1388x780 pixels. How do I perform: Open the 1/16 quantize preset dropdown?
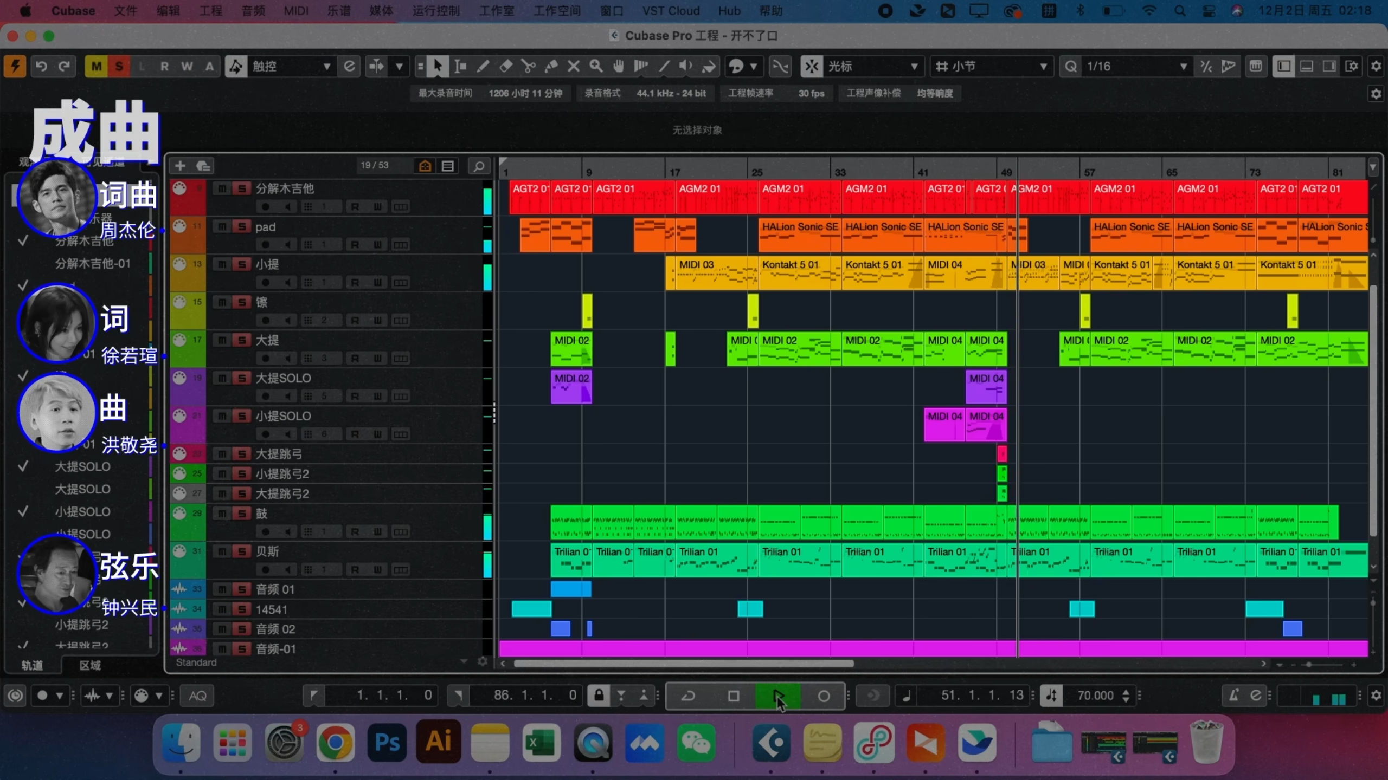tap(1183, 67)
